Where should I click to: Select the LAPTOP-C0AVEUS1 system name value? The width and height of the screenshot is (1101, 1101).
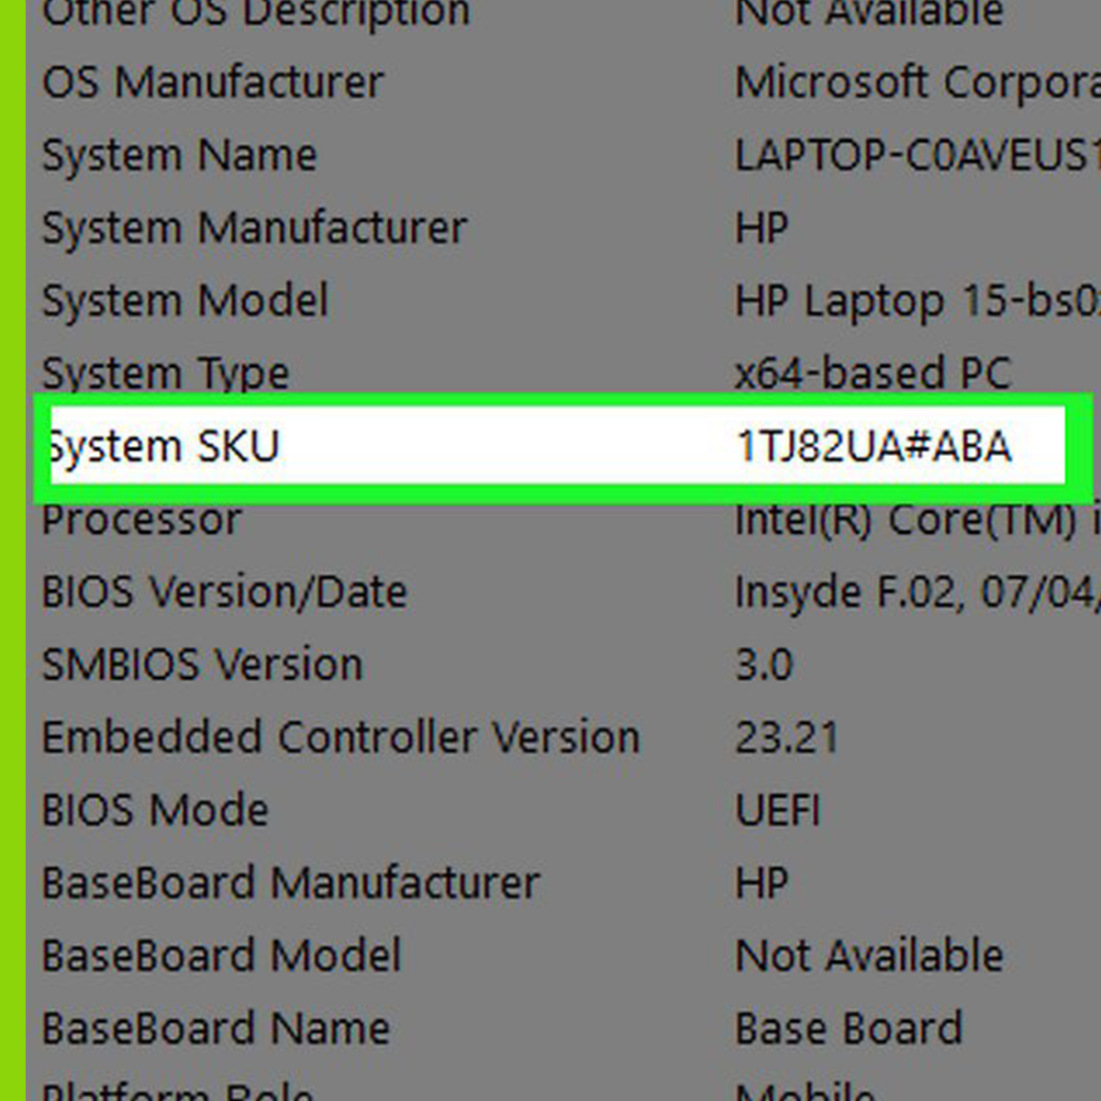click(916, 155)
